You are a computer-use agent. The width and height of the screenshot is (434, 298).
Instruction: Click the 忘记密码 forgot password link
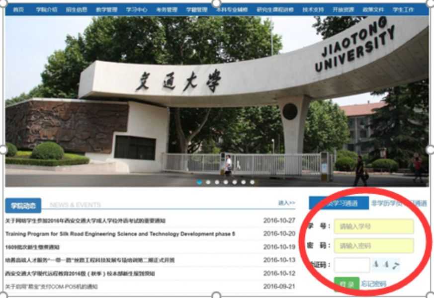(x=373, y=284)
